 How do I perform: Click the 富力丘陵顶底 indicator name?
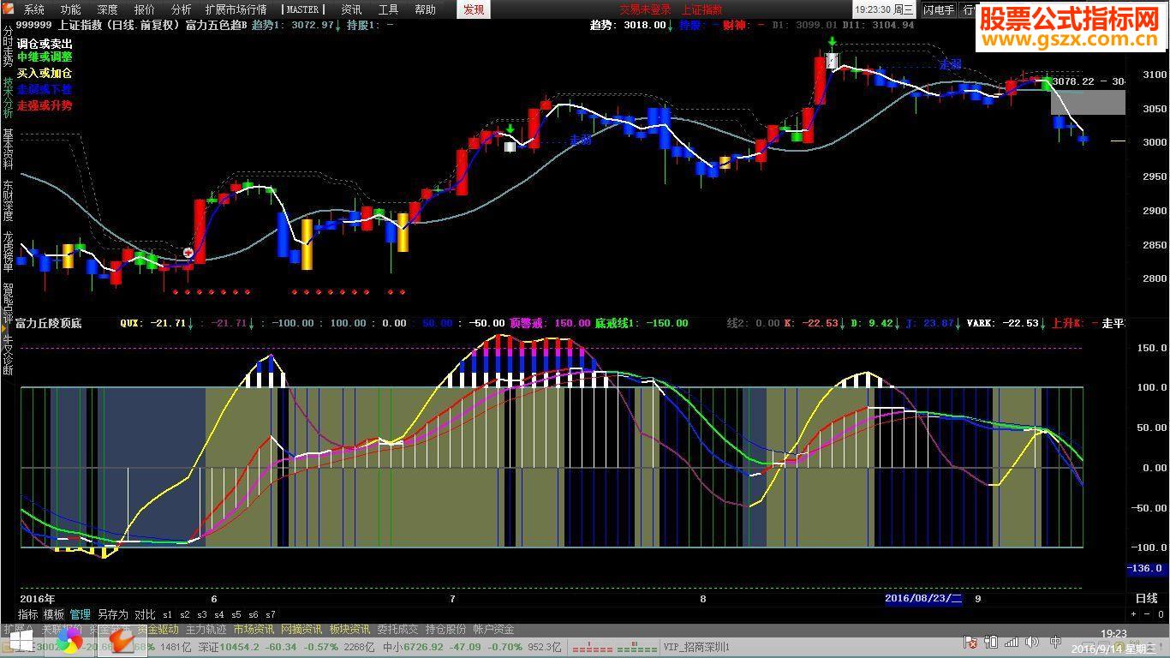(x=49, y=323)
